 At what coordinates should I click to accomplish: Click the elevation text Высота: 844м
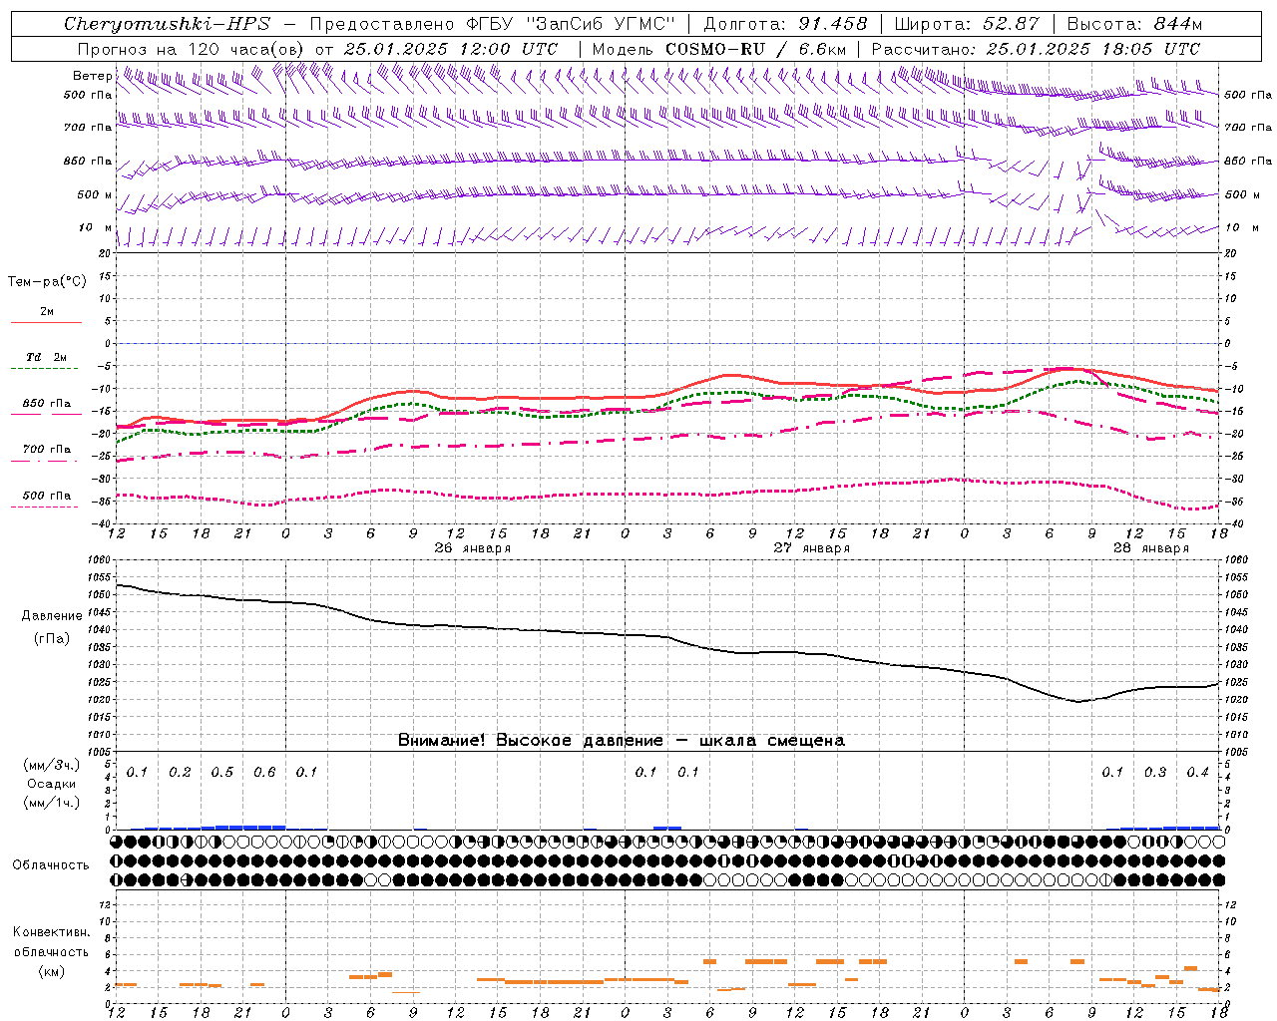click(1134, 24)
